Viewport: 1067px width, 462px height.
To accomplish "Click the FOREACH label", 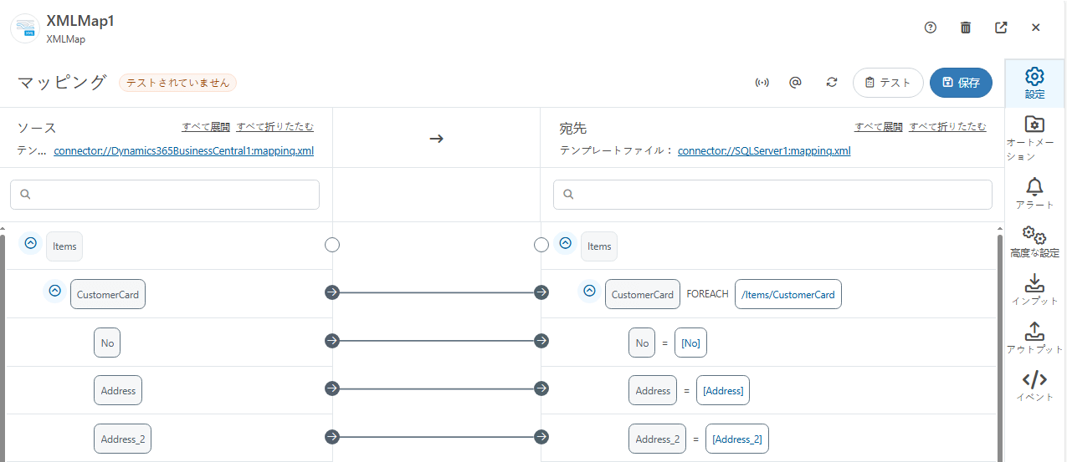I will [x=708, y=294].
